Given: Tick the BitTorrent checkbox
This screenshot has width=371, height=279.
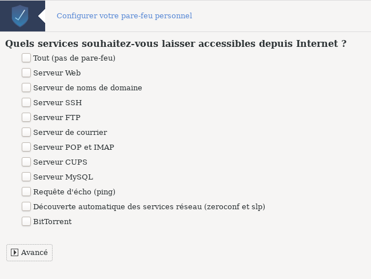Looking at the screenshot, I should click(x=26, y=221).
